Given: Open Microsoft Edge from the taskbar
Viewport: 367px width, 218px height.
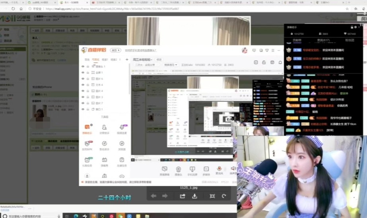Looking at the screenshot, I should (x=76, y=216).
